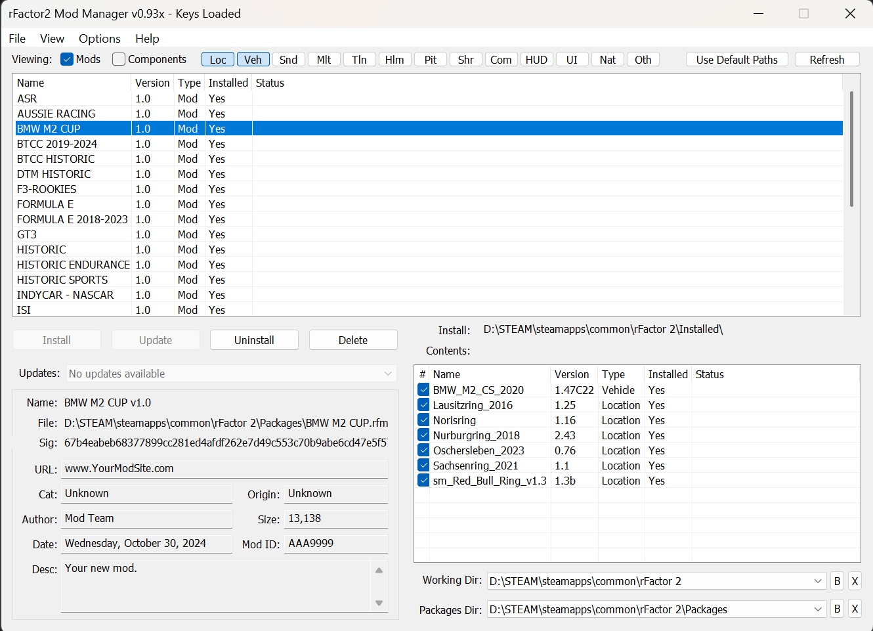This screenshot has width=873, height=631.
Task: Select the BTCC 2019-2024 mod row
Action: click(429, 144)
